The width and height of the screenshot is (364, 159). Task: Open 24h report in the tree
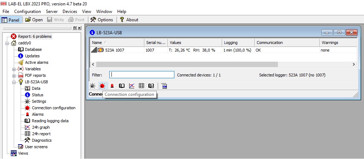(41, 133)
